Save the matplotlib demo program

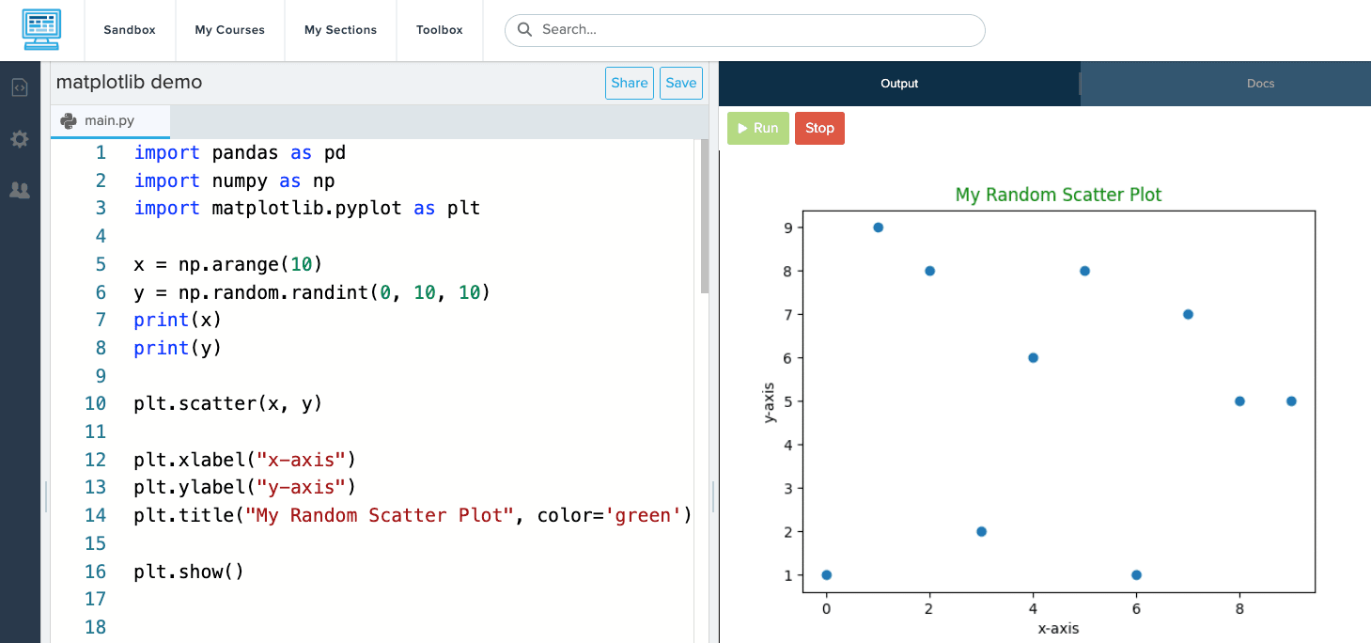pos(680,83)
